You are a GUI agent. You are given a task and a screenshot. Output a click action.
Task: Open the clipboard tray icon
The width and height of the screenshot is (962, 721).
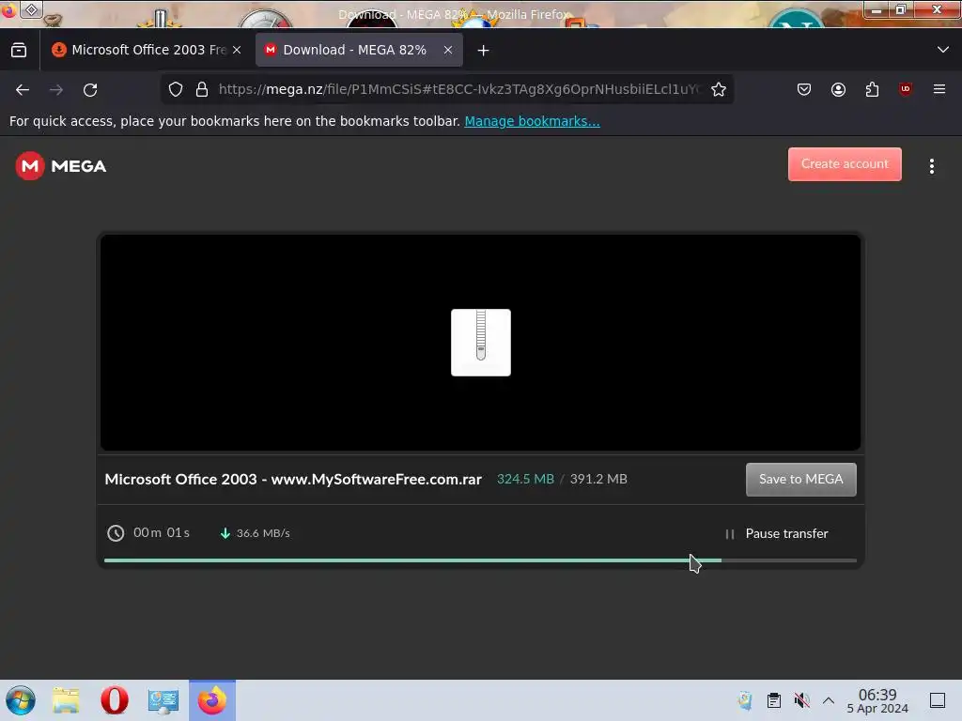[774, 700]
